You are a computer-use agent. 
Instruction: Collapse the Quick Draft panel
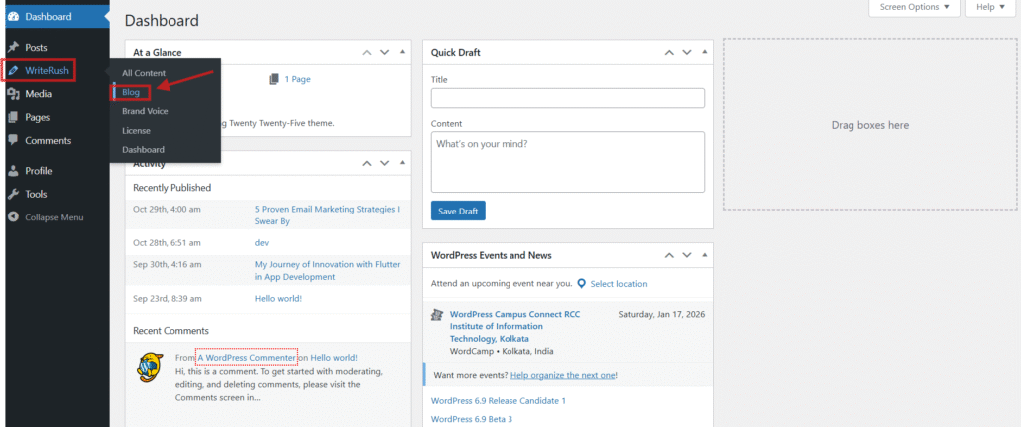704,52
